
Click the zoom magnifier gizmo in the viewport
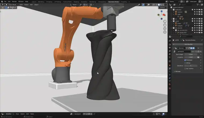pyautogui.click(x=165, y=21)
